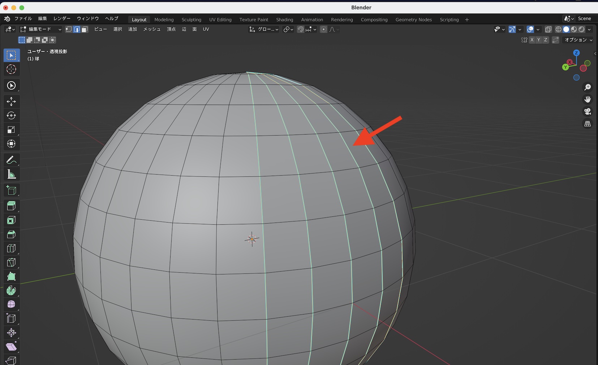Open the グロー transform orientation dropdown
The width and height of the screenshot is (598, 365).
coord(264,30)
